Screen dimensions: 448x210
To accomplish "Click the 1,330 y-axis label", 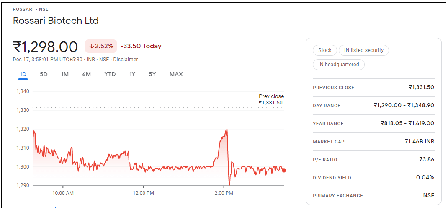I will click(x=23, y=110).
